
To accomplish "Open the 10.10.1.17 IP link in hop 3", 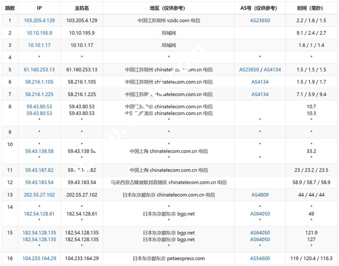I will (39, 45).
